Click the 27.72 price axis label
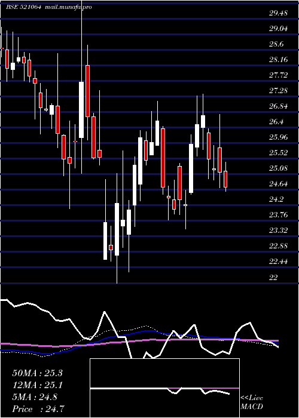Image resolution: width=299 pixels, height=418 pixels. 279,75
